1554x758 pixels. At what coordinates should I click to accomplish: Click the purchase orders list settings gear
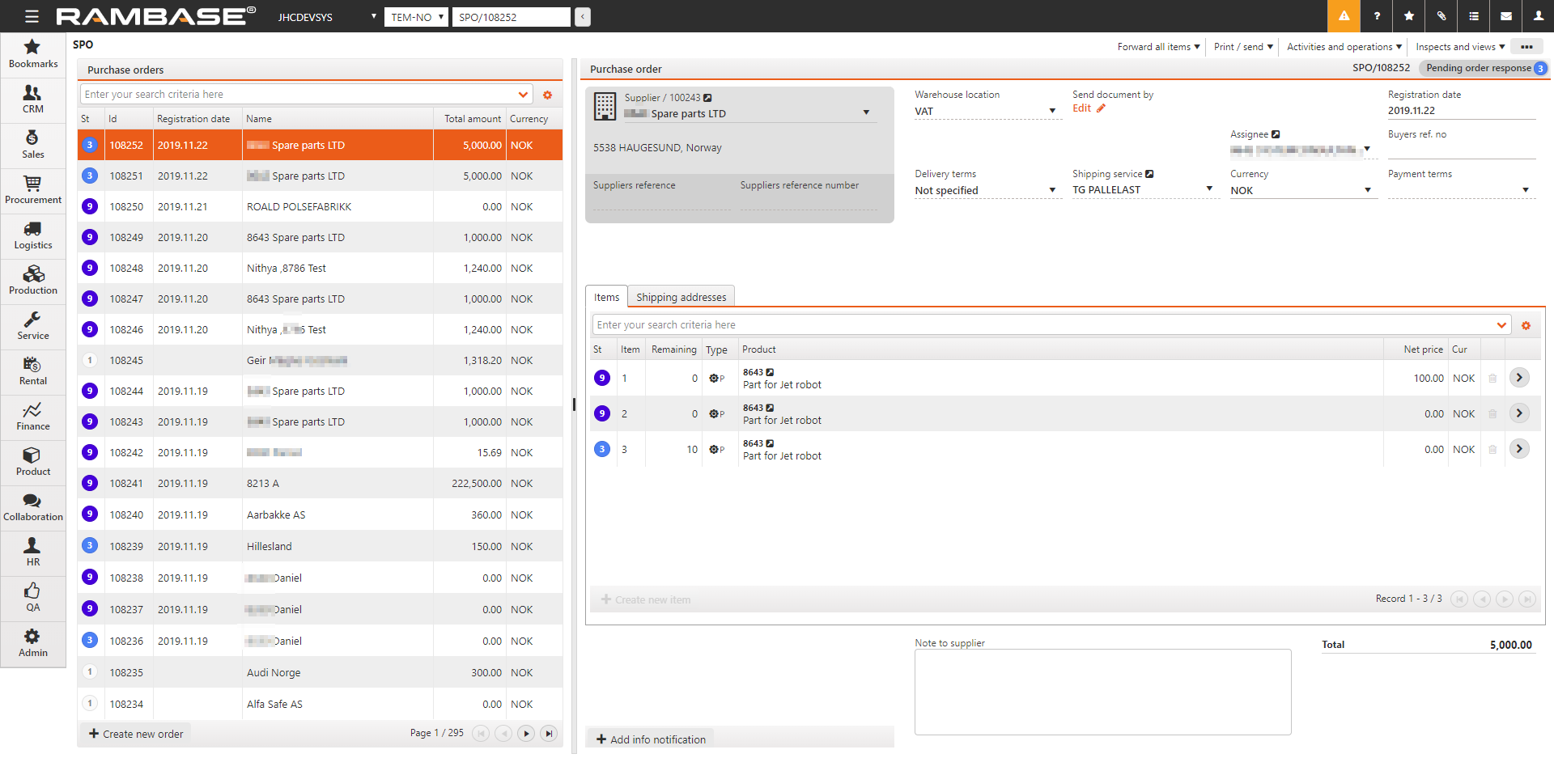pos(547,95)
